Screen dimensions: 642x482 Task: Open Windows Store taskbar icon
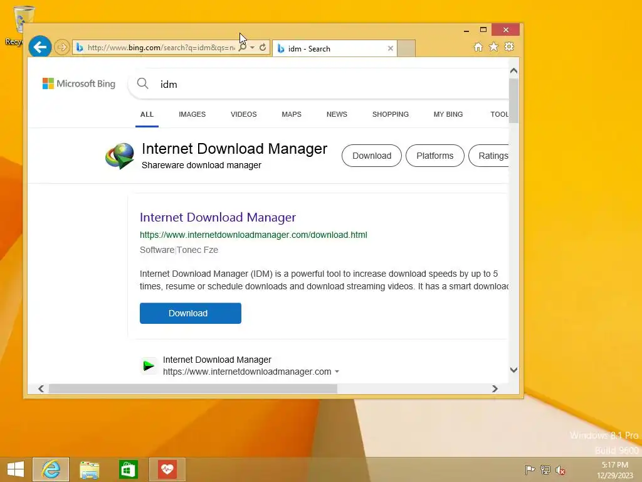pyautogui.click(x=128, y=469)
